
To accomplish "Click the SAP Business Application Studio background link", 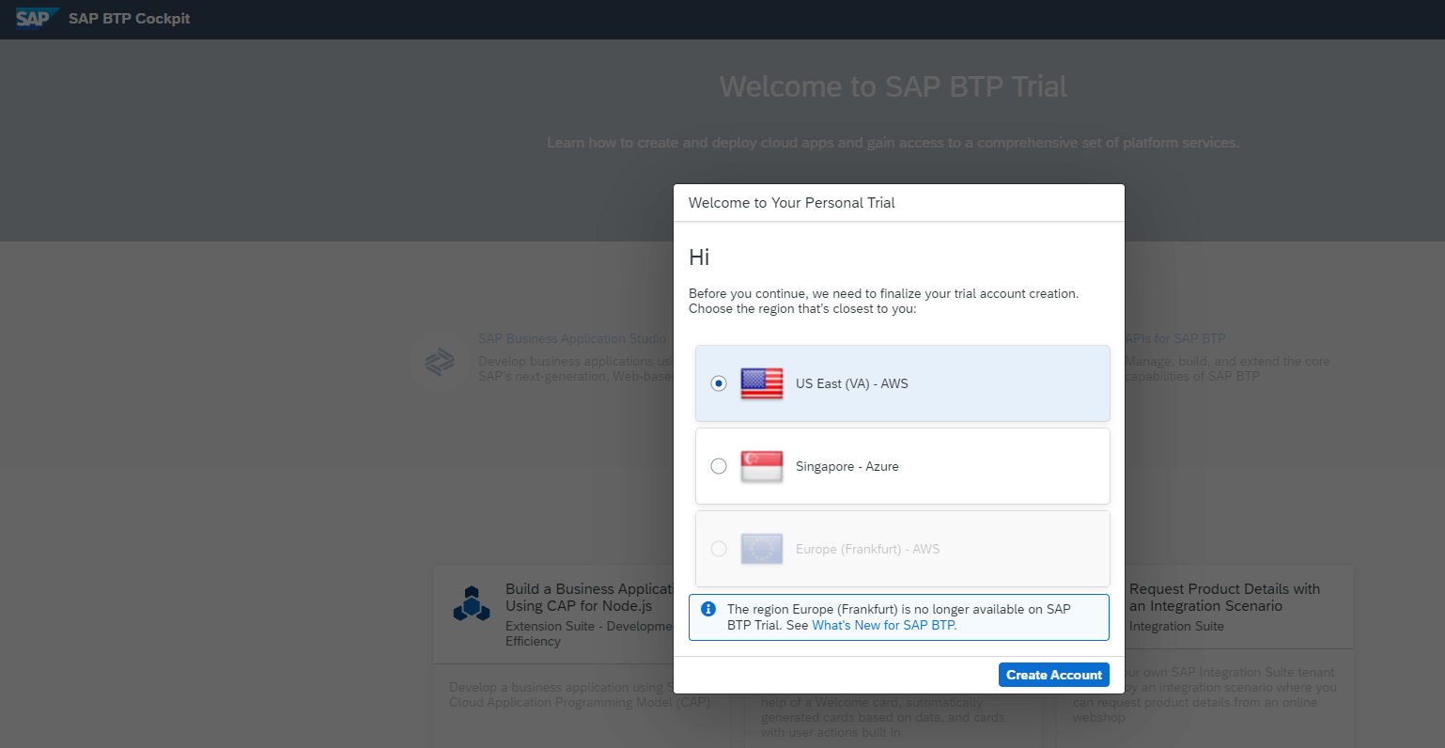I will [x=572, y=338].
